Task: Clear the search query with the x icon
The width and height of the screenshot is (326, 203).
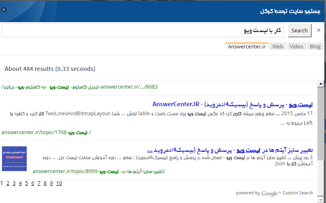Action: [x=319, y=30]
